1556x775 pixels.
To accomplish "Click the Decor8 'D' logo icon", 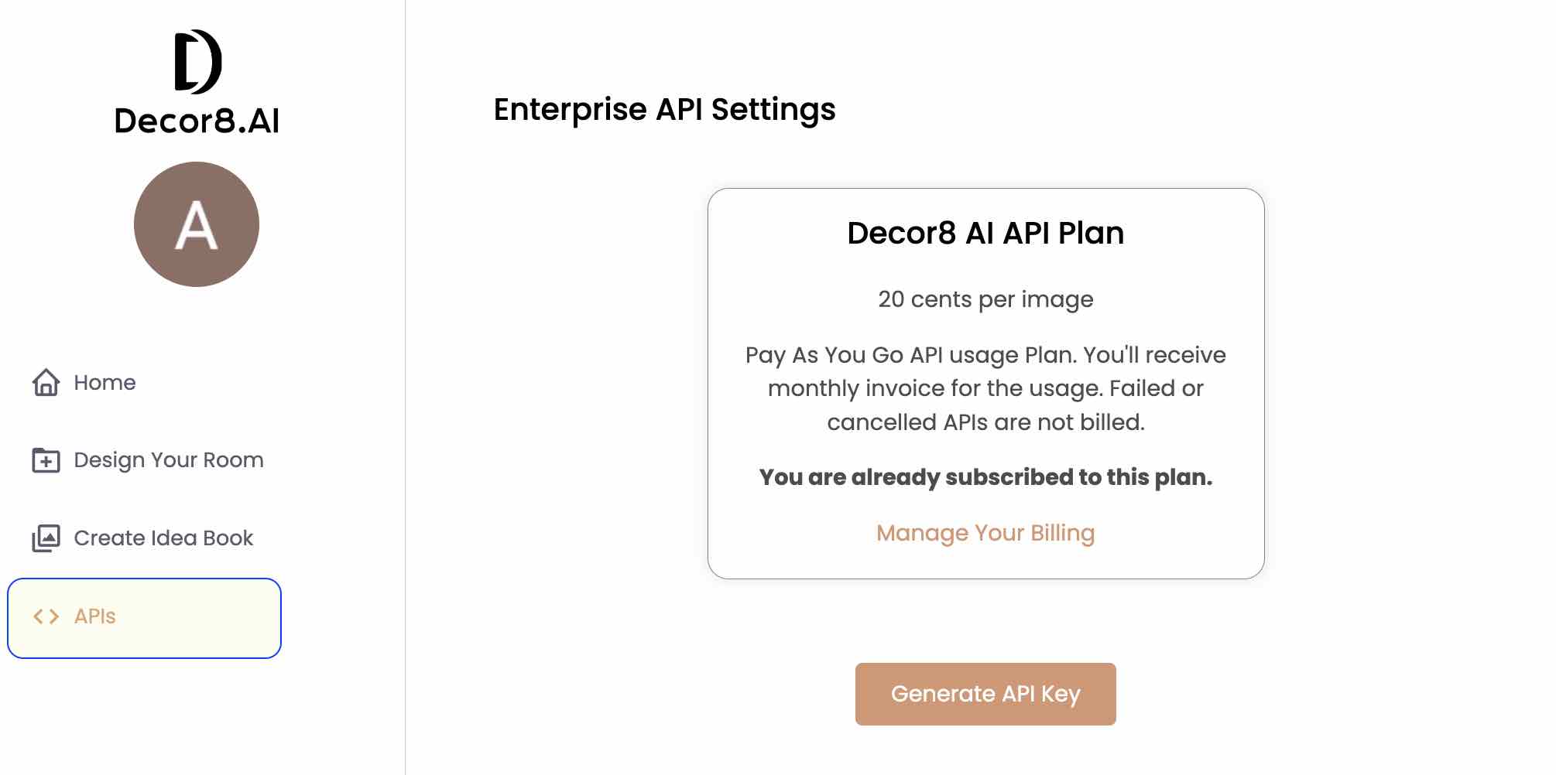I will 197,62.
